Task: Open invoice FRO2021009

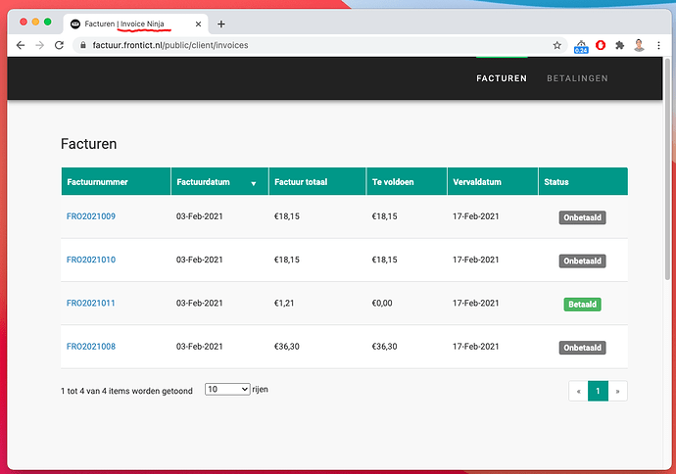Action: [91, 216]
